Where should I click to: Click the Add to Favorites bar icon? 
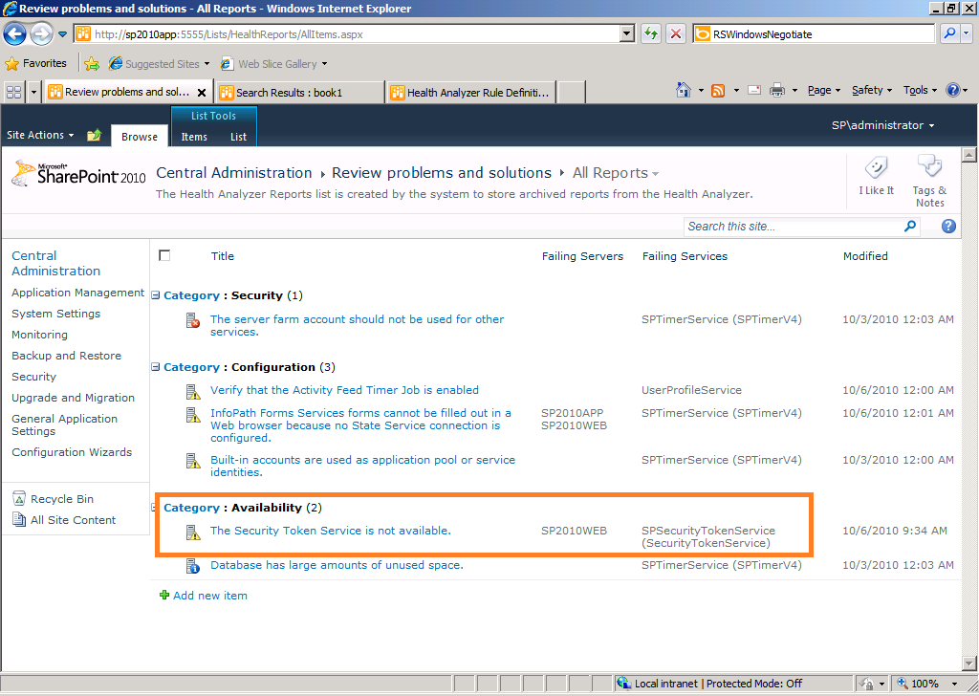(92, 64)
